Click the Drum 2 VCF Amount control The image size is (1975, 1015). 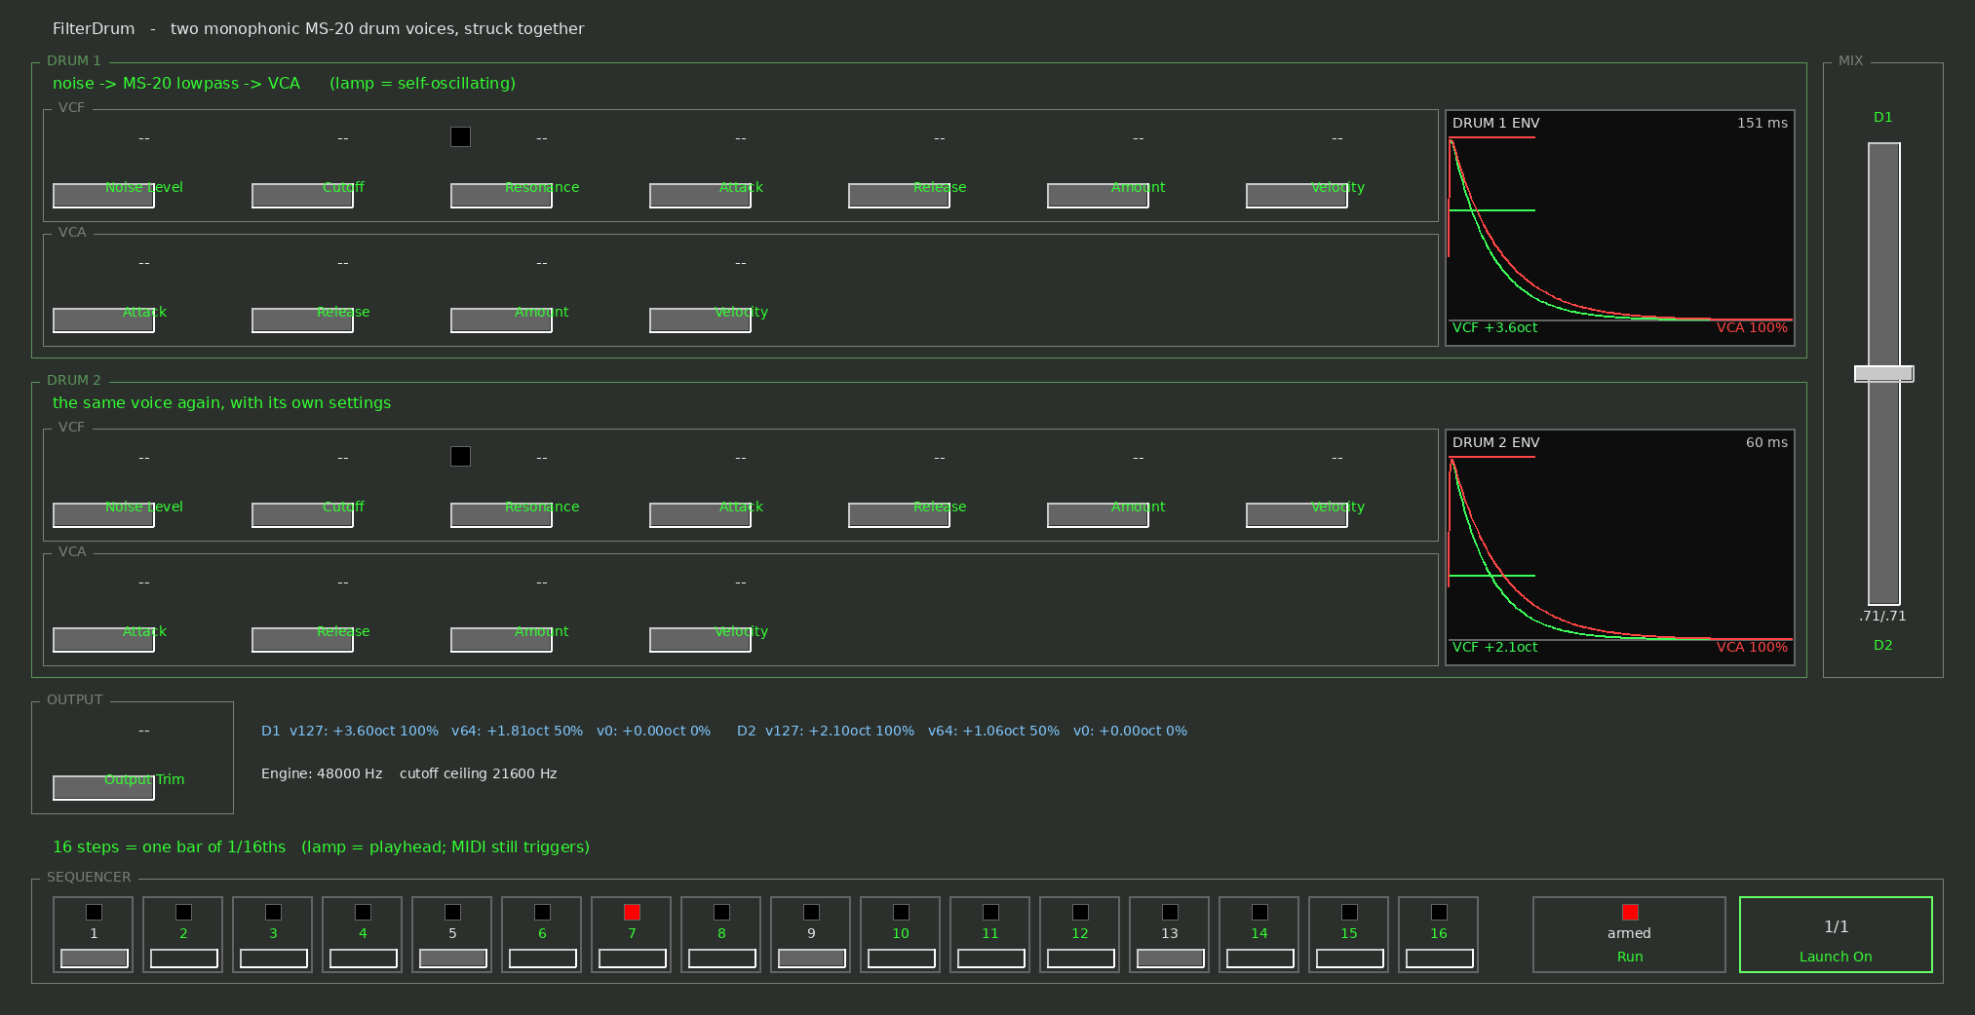pyautogui.click(x=1098, y=515)
